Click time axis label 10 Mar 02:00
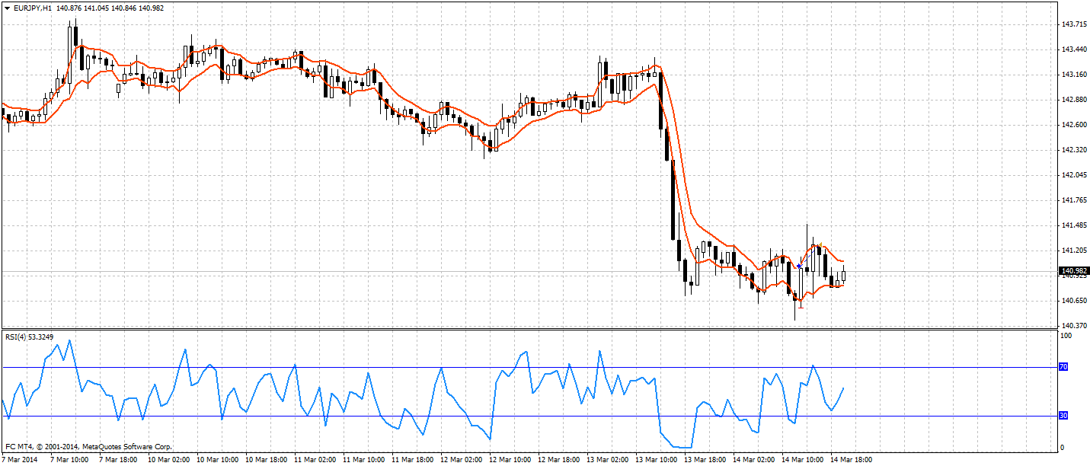The image size is (1090, 466). [x=168, y=460]
